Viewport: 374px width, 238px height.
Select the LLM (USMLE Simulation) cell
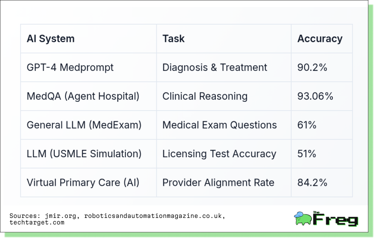click(x=84, y=154)
